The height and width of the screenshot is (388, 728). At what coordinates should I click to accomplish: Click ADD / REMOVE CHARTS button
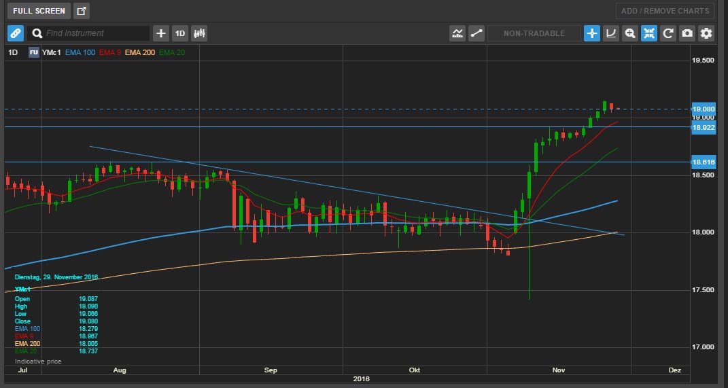665,11
